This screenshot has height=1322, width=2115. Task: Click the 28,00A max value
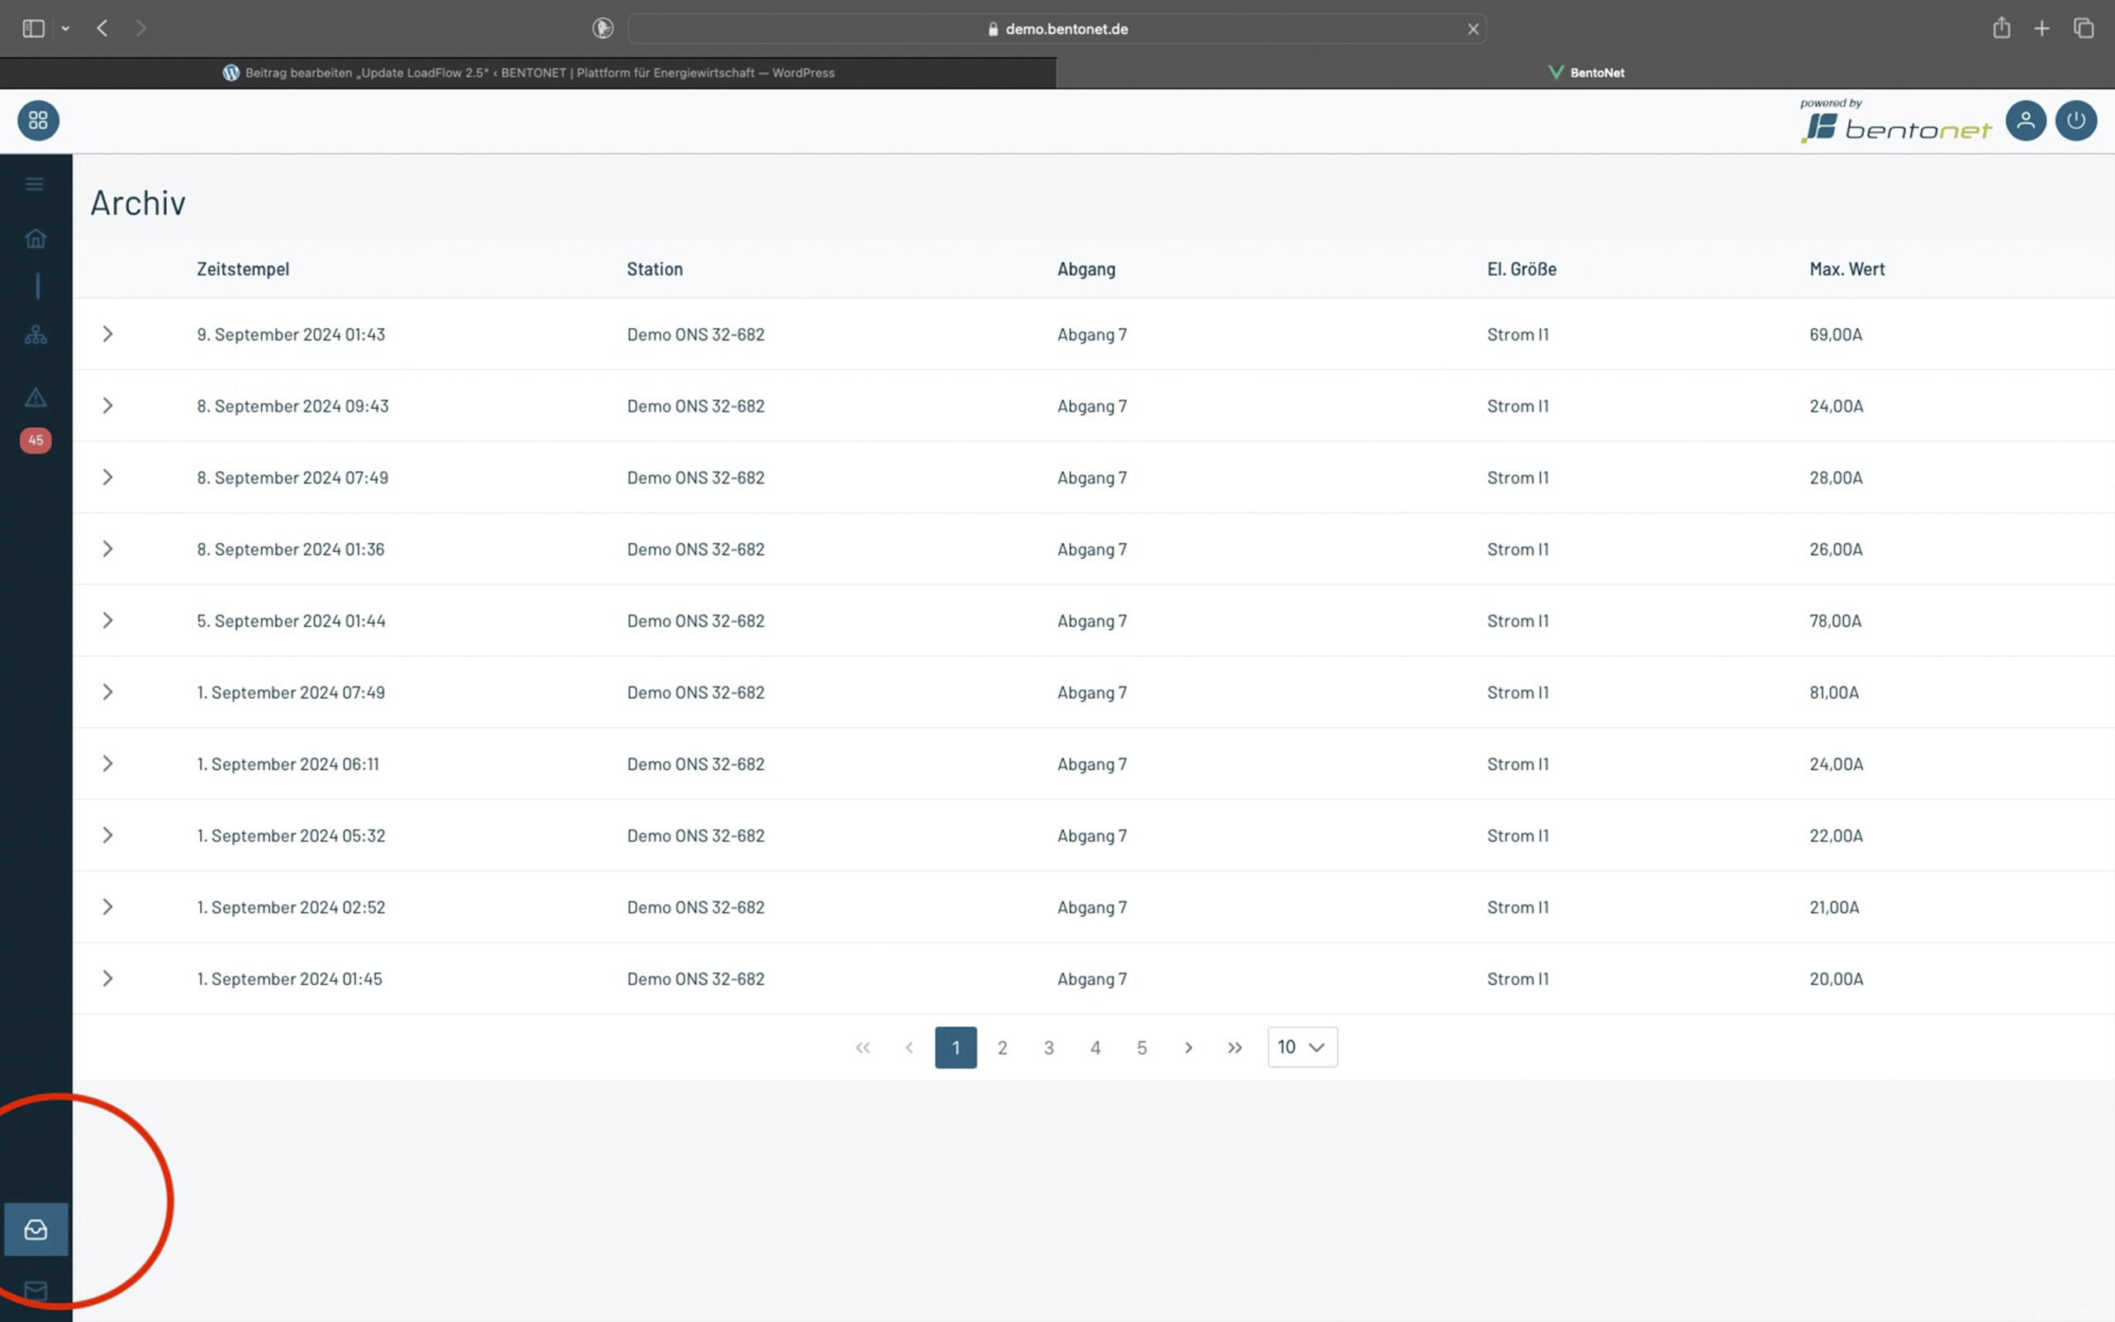[1835, 478]
